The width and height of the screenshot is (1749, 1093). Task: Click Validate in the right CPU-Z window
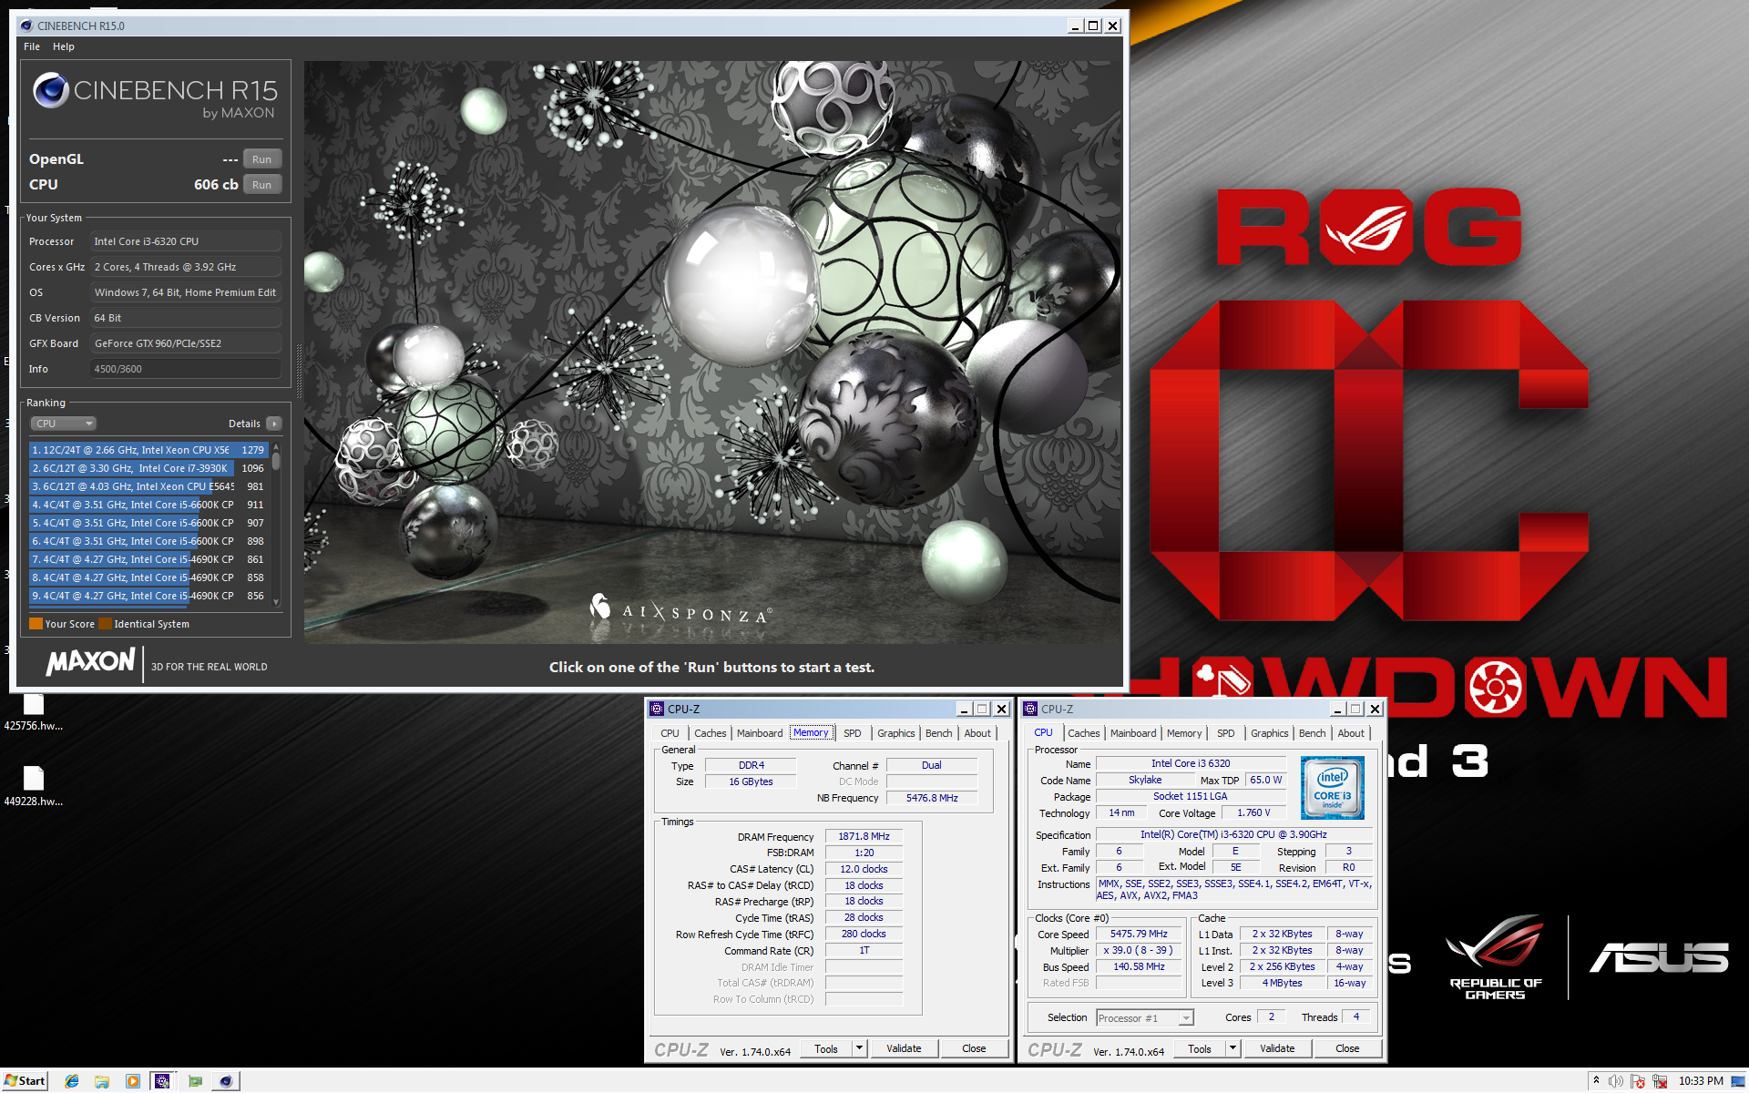click(1277, 1048)
